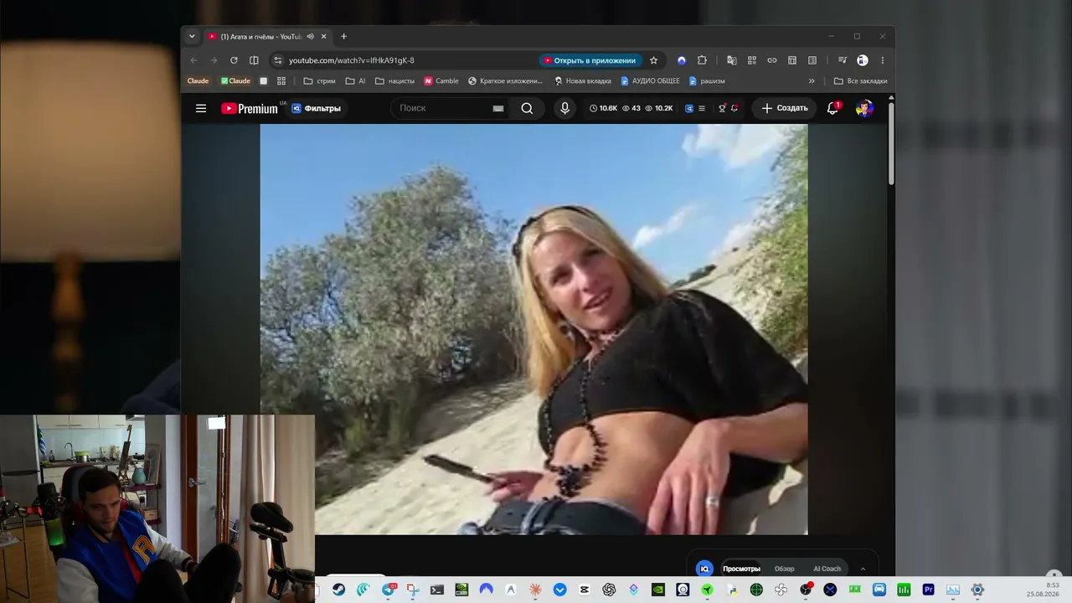
Task: Start voice search with microphone
Action: [x=564, y=108]
